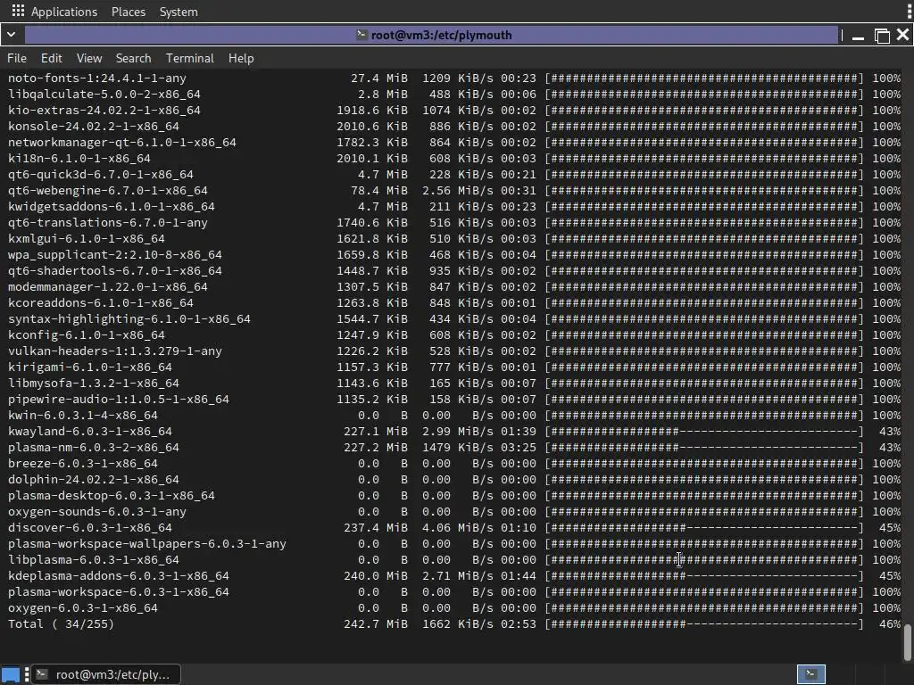Click the show desktop icon in the bottom panel
The image size is (914, 685).
tap(11, 674)
